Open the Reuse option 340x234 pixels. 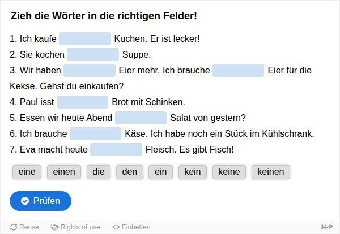(x=24, y=227)
